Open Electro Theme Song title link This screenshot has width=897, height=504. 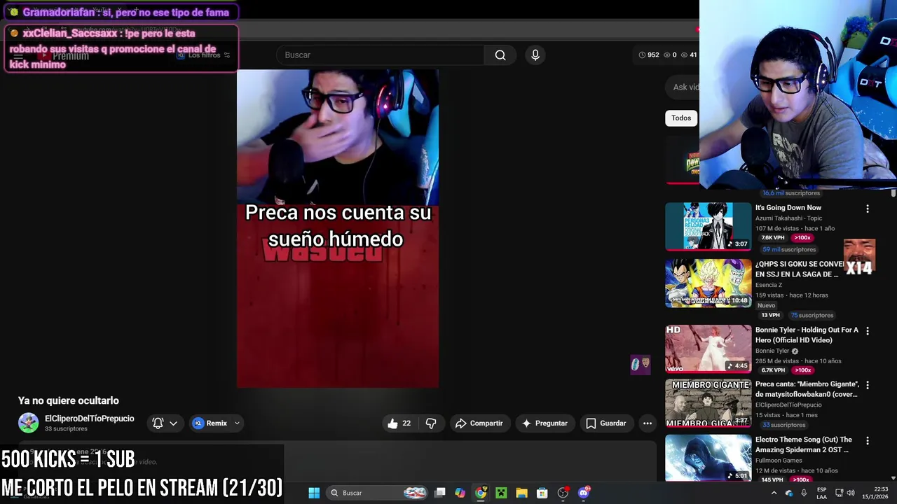tap(804, 444)
